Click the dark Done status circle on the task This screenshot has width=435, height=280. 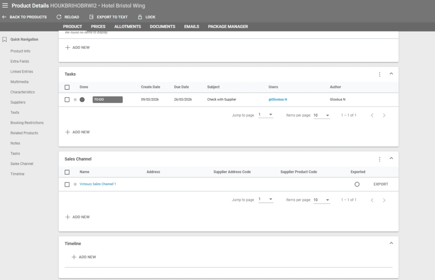point(82,99)
